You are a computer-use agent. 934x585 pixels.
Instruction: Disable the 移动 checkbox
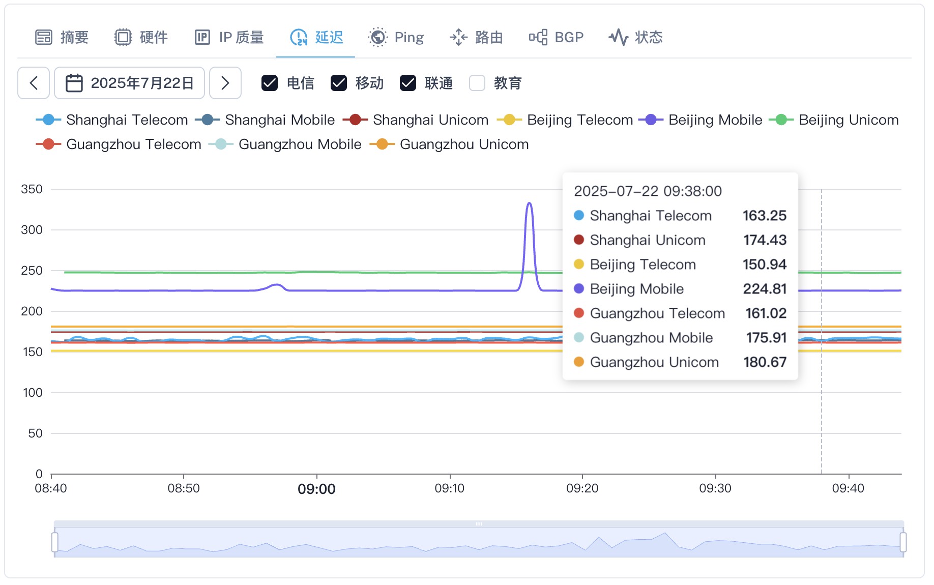[x=339, y=82]
